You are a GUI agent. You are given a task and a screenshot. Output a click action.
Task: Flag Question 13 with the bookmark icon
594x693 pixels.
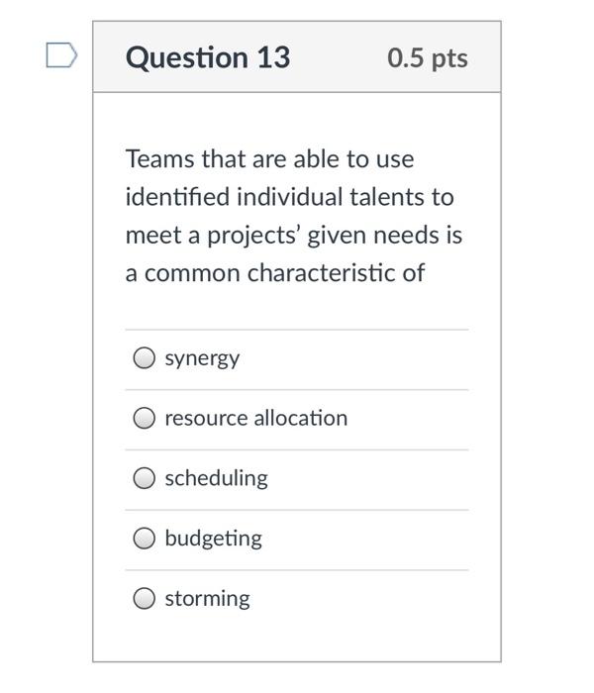coord(60,56)
